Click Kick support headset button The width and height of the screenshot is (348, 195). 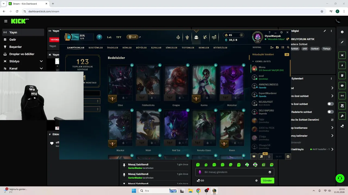[x=340, y=178]
